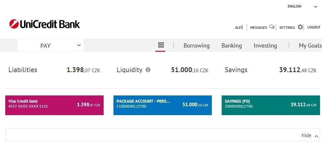Open the Borrowing menu
322x143 pixels.
196,45
